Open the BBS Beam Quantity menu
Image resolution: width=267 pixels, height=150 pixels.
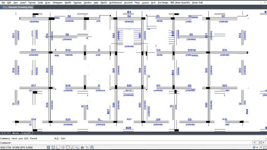click(x=180, y=2)
